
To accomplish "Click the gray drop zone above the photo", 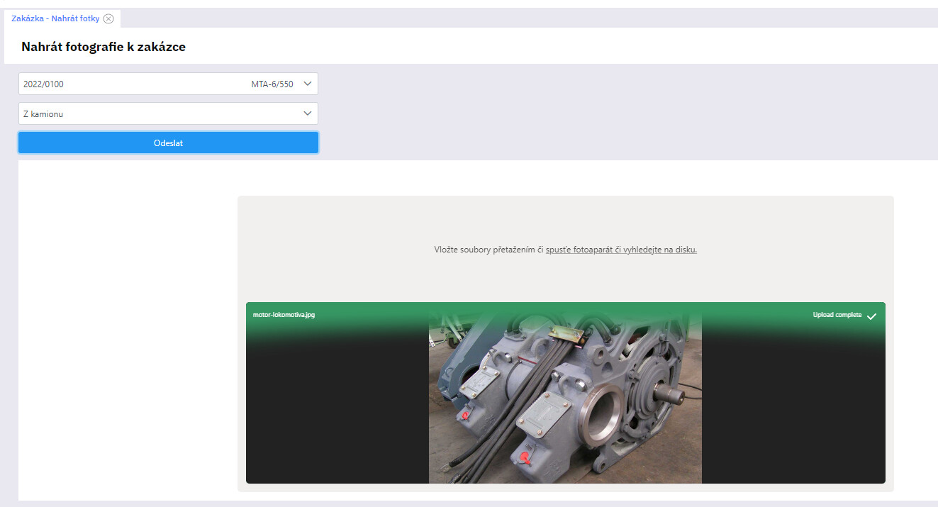I will (x=565, y=220).
